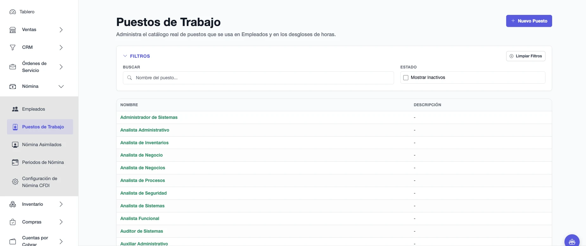This screenshot has width=586, height=246.
Task: Open Analista de Inventarios job link
Action: [144, 143]
